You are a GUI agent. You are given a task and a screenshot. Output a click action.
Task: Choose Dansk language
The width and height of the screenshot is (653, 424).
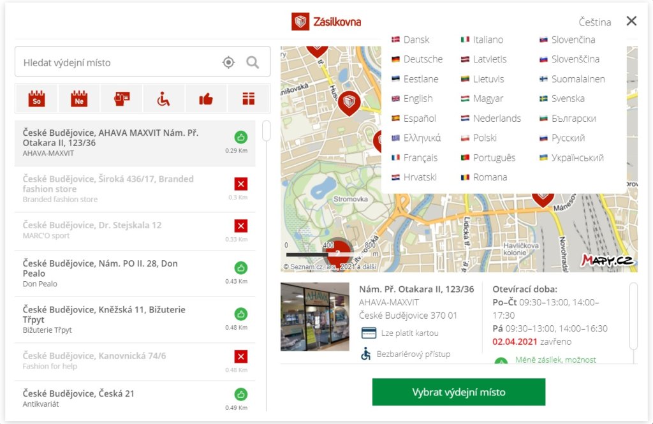(411, 40)
